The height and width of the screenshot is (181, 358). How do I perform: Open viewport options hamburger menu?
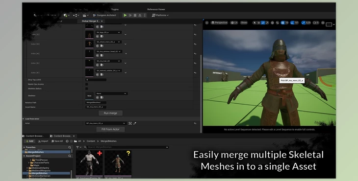pos(207,23)
